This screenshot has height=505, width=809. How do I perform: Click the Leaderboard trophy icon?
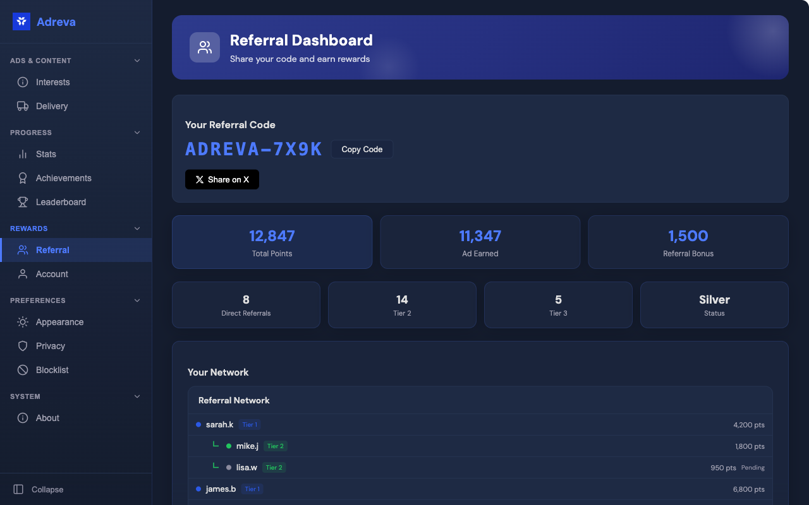click(x=23, y=202)
